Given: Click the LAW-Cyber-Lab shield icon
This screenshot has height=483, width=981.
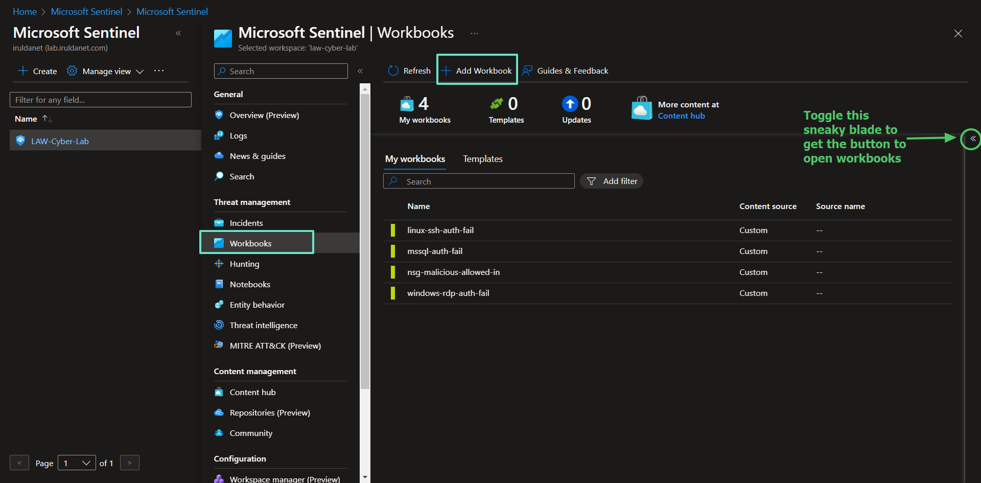Looking at the screenshot, I should tap(20, 141).
